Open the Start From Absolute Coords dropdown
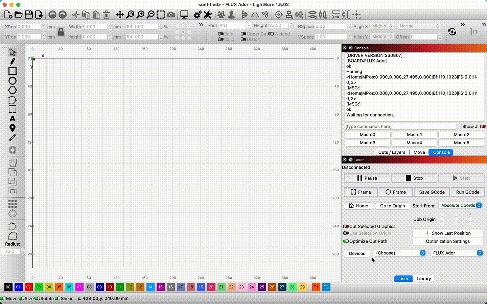Image resolution: width=487 pixels, height=304 pixels. [x=461, y=205]
